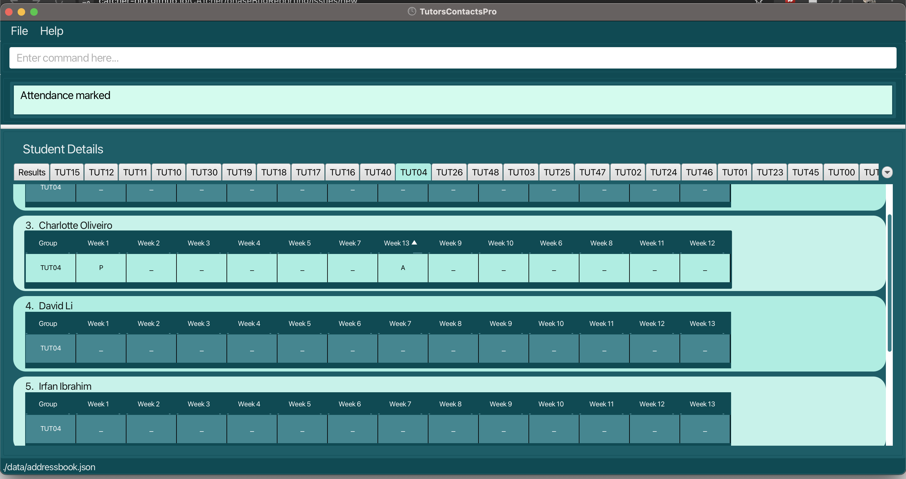The height and width of the screenshot is (479, 906).
Task: Click the tab overflow dropdown arrow
Action: pos(887,172)
